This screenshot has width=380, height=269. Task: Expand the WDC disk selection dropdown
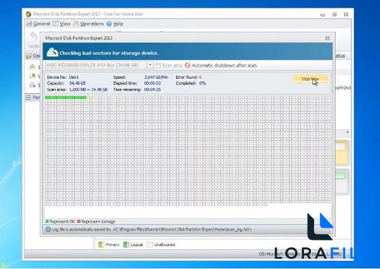pyautogui.click(x=150, y=65)
